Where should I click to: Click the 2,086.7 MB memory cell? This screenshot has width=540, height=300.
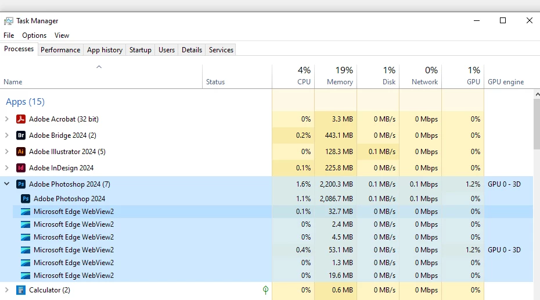[x=336, y=199]
